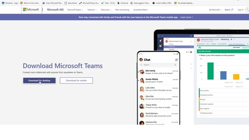The width and height of the screenshot is (249, 140).
Task: Open the Microsoft Power Automate bookmark
Action: coord(89,3)
